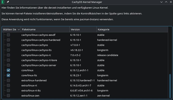Image resolution: width=173 pixels, height=100 pixels.
Task: Close the Kernel Manager window
Action: click(171, 2)
